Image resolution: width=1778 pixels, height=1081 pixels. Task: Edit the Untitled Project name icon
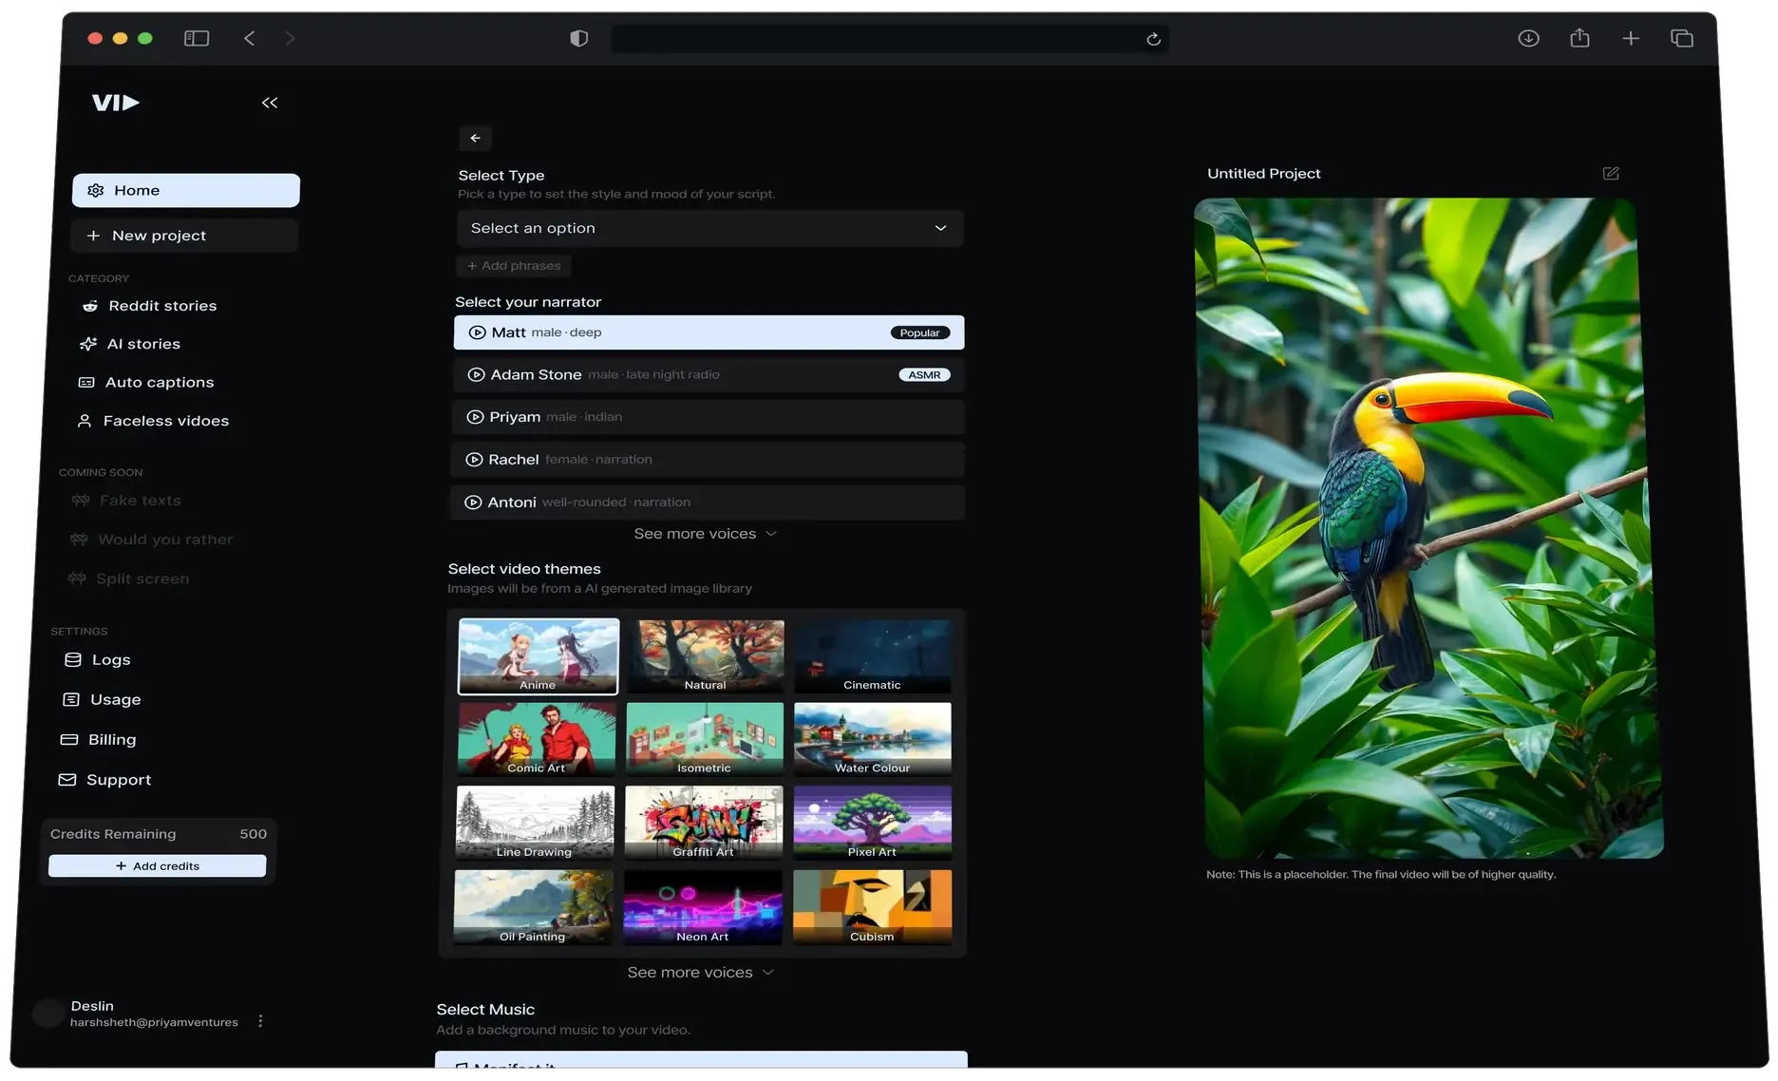[1611, 174]
